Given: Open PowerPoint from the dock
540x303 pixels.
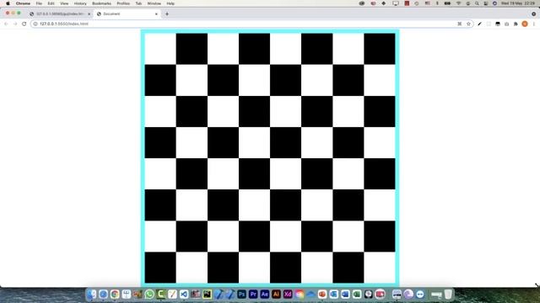Looking at the screenshot, I should (x=322, y=295).
